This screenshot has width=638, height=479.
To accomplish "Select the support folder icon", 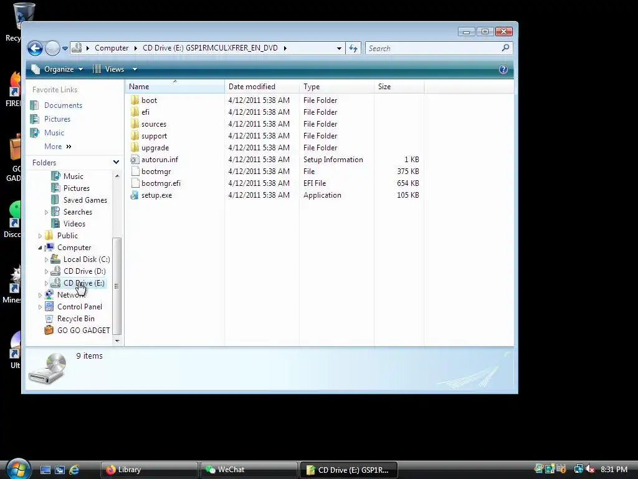I will (135, 135).
